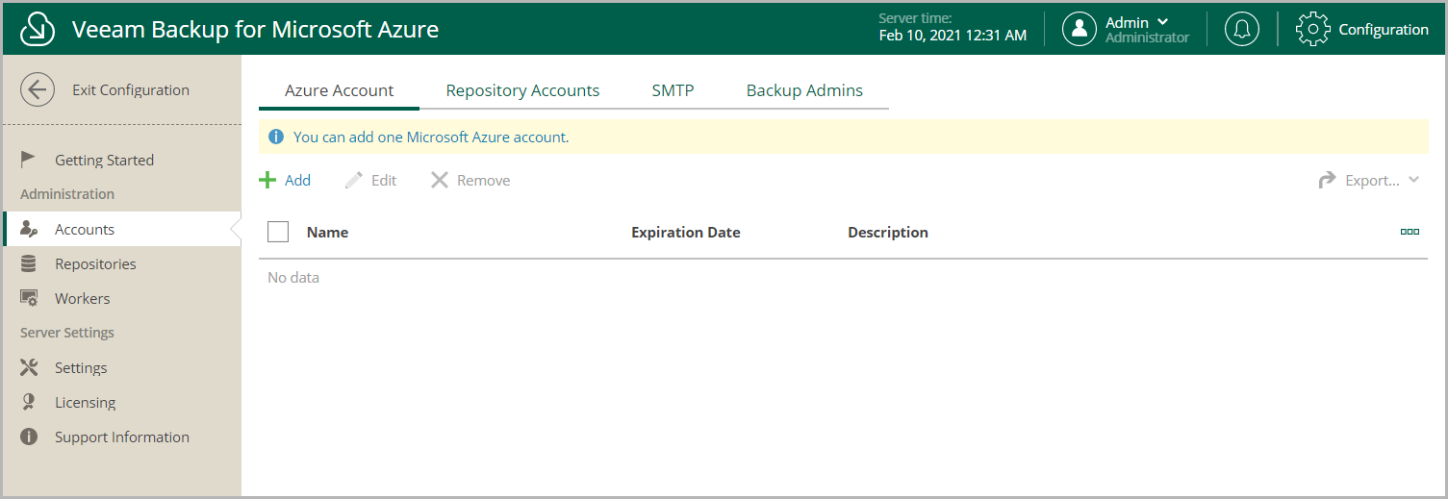Click the Export arrow icon
The height and width of the screenshot is (499, 1448).
click(x=1328, y=180)
